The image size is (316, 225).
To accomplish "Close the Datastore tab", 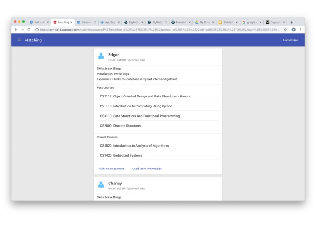I will (95, 22).
